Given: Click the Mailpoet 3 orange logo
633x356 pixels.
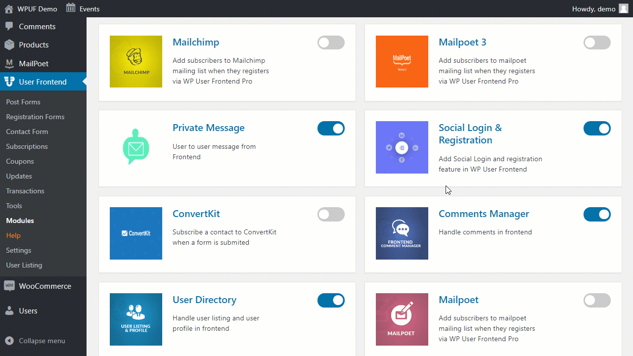Looking at the screenshot, I should [402, 61].
